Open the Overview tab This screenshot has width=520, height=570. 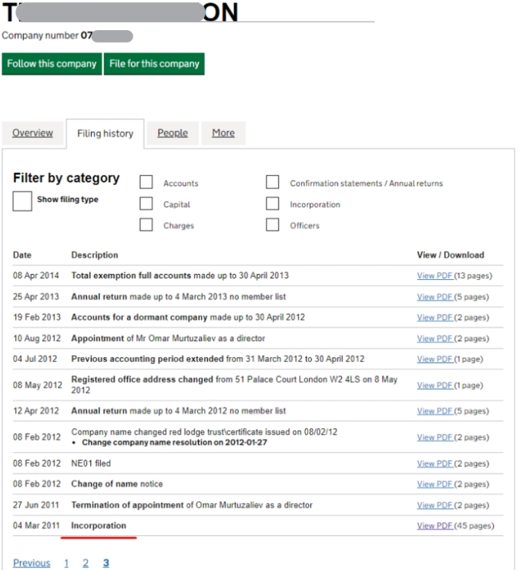click(x=32, y=133)
